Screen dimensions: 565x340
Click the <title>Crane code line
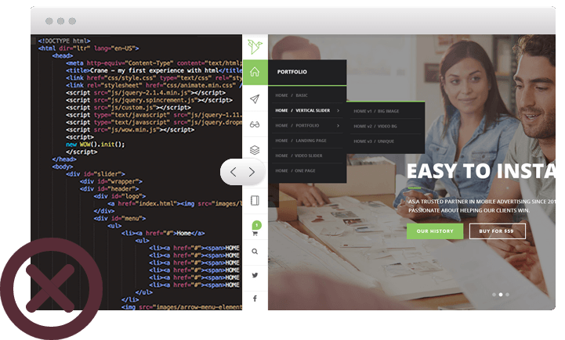(154, 70)
